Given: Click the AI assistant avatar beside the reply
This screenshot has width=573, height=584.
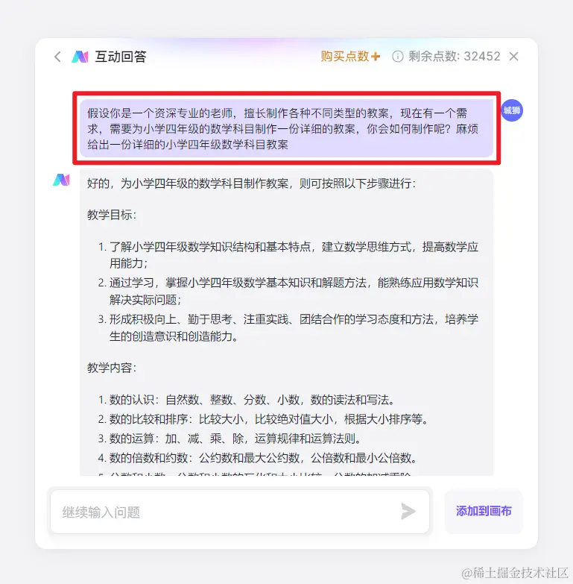Looking at the screenshot, I should point(61,180).
